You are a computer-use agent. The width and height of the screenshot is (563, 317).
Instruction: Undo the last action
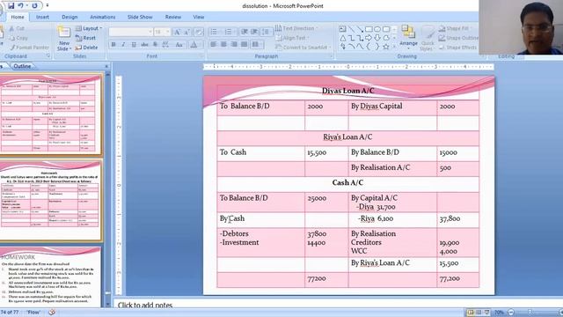point(21,5)
